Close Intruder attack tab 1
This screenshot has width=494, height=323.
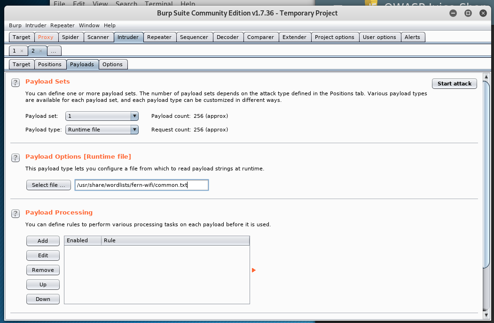tap(22, 51)
